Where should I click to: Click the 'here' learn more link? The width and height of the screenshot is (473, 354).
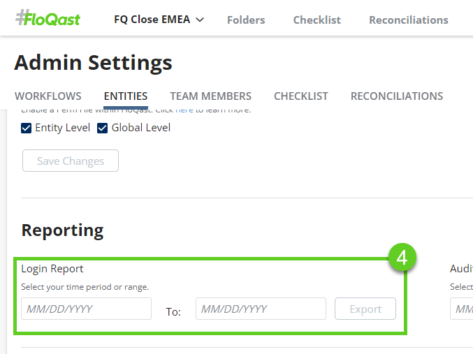point(184,110)
